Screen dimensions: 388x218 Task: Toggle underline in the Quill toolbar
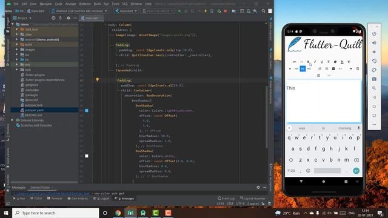(x=322, y=62)
